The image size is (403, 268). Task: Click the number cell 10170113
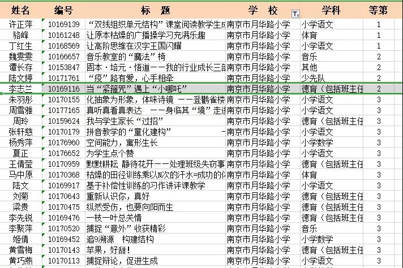click(x=64, y=261)
